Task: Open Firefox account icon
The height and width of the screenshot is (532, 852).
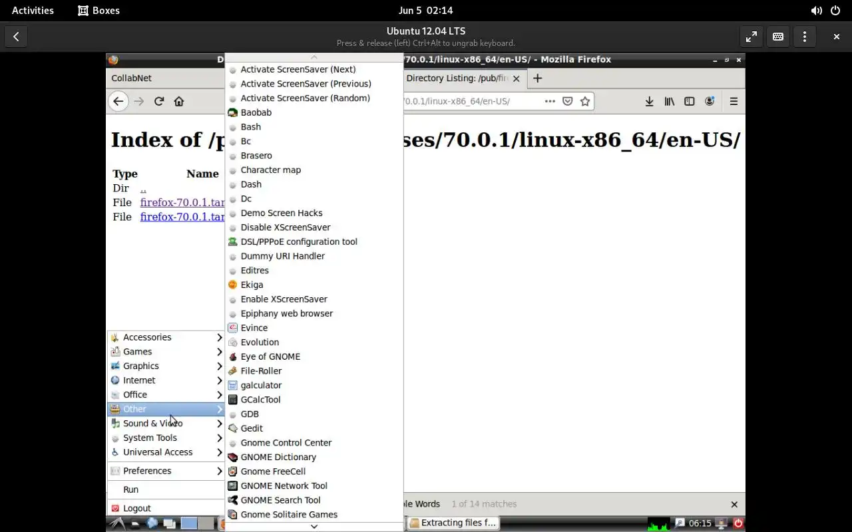Action: tap(710, 101)
